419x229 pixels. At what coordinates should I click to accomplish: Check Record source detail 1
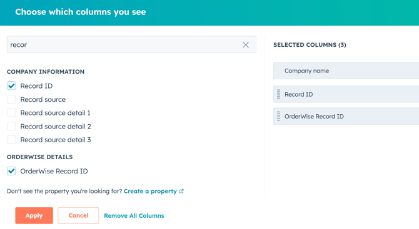coord(11,113)
